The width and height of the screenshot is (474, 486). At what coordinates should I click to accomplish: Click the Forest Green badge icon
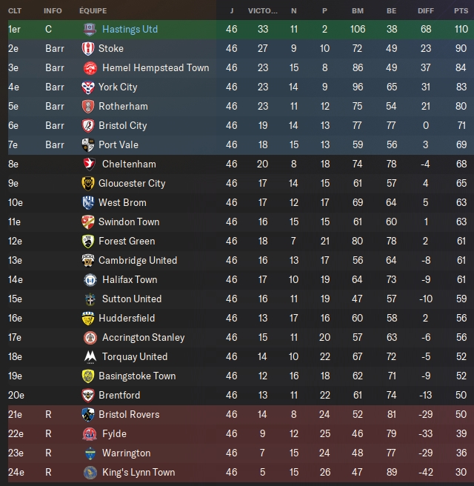click(x=88, y=241)
